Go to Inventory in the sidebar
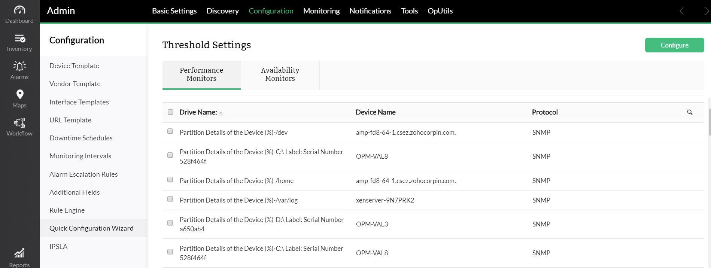 (x=19, y=43)
